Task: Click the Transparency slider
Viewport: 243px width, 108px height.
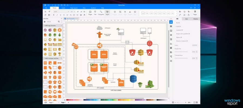Action: [181, 58]
